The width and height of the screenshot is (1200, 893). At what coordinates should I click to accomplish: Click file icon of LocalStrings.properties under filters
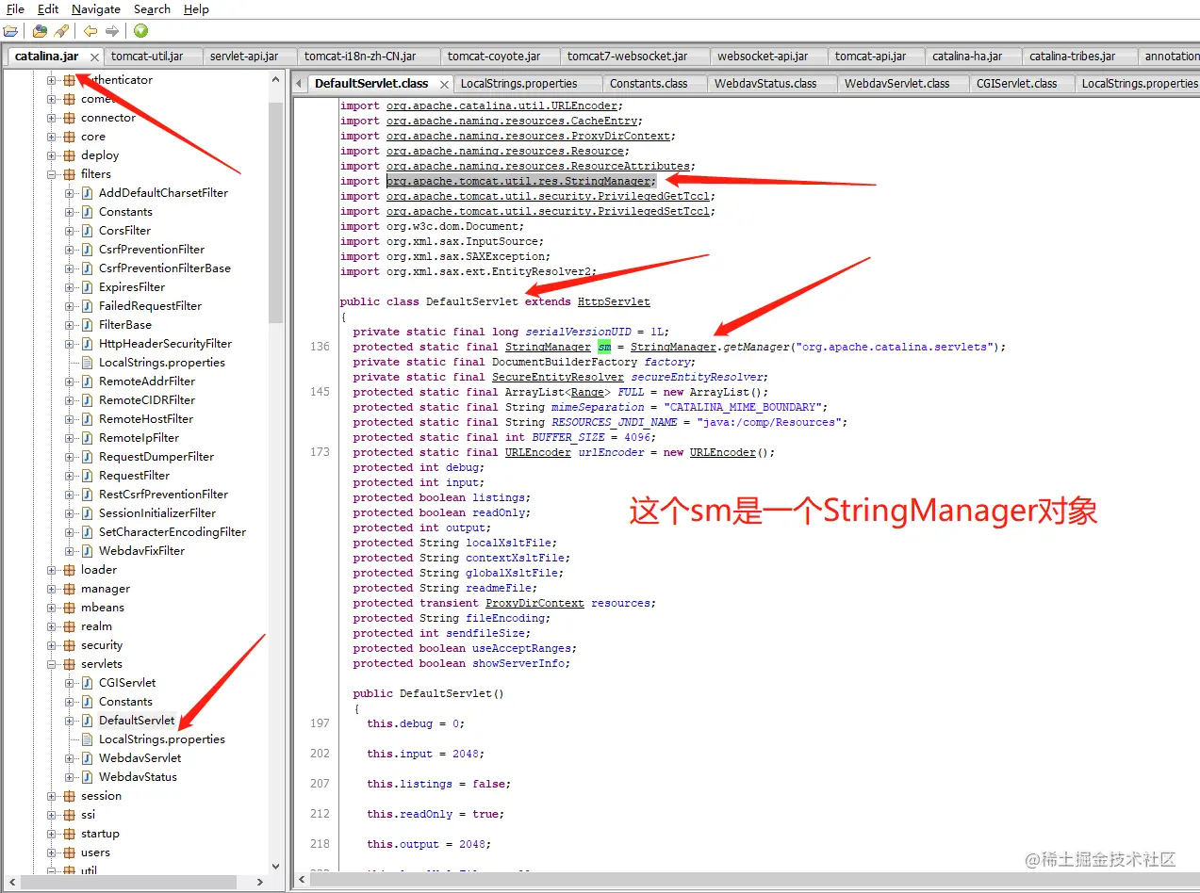click(88, 363)
